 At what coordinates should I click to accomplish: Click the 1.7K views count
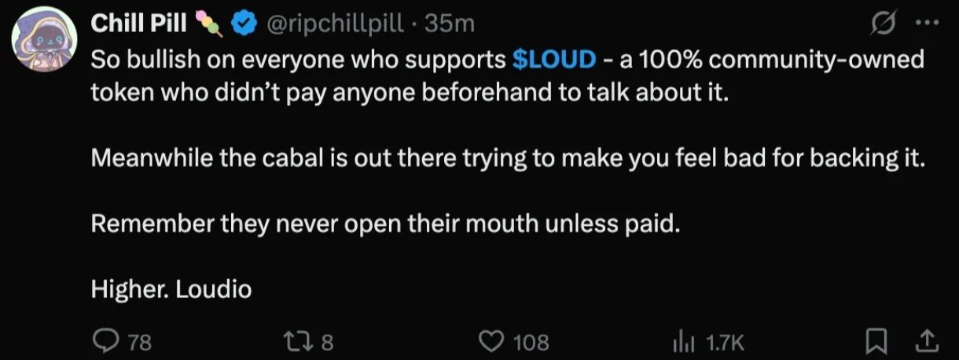tap(724, 342)
